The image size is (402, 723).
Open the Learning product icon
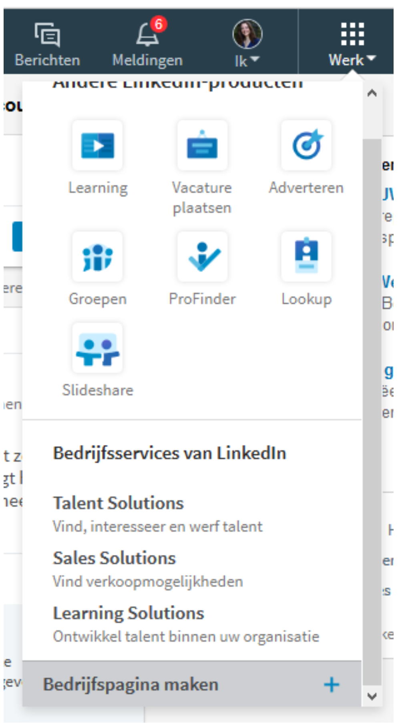(97, 145)
